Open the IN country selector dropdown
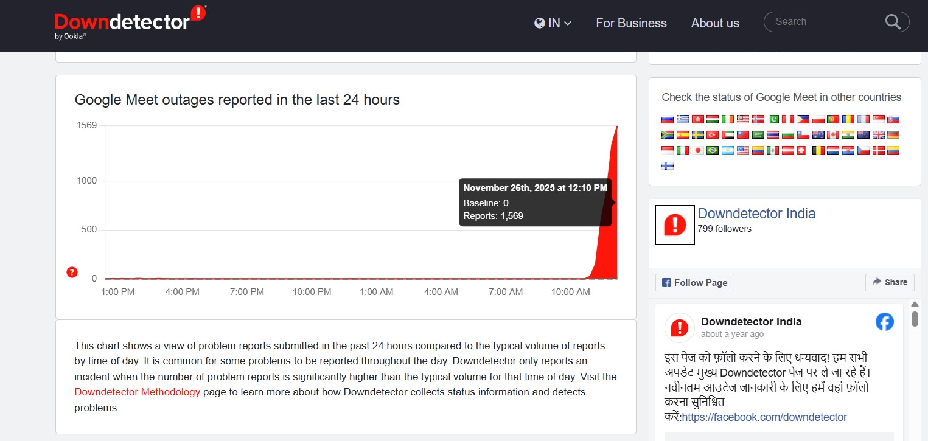The width and height of the screenshot is (928, 441). [x=553, y=23]
